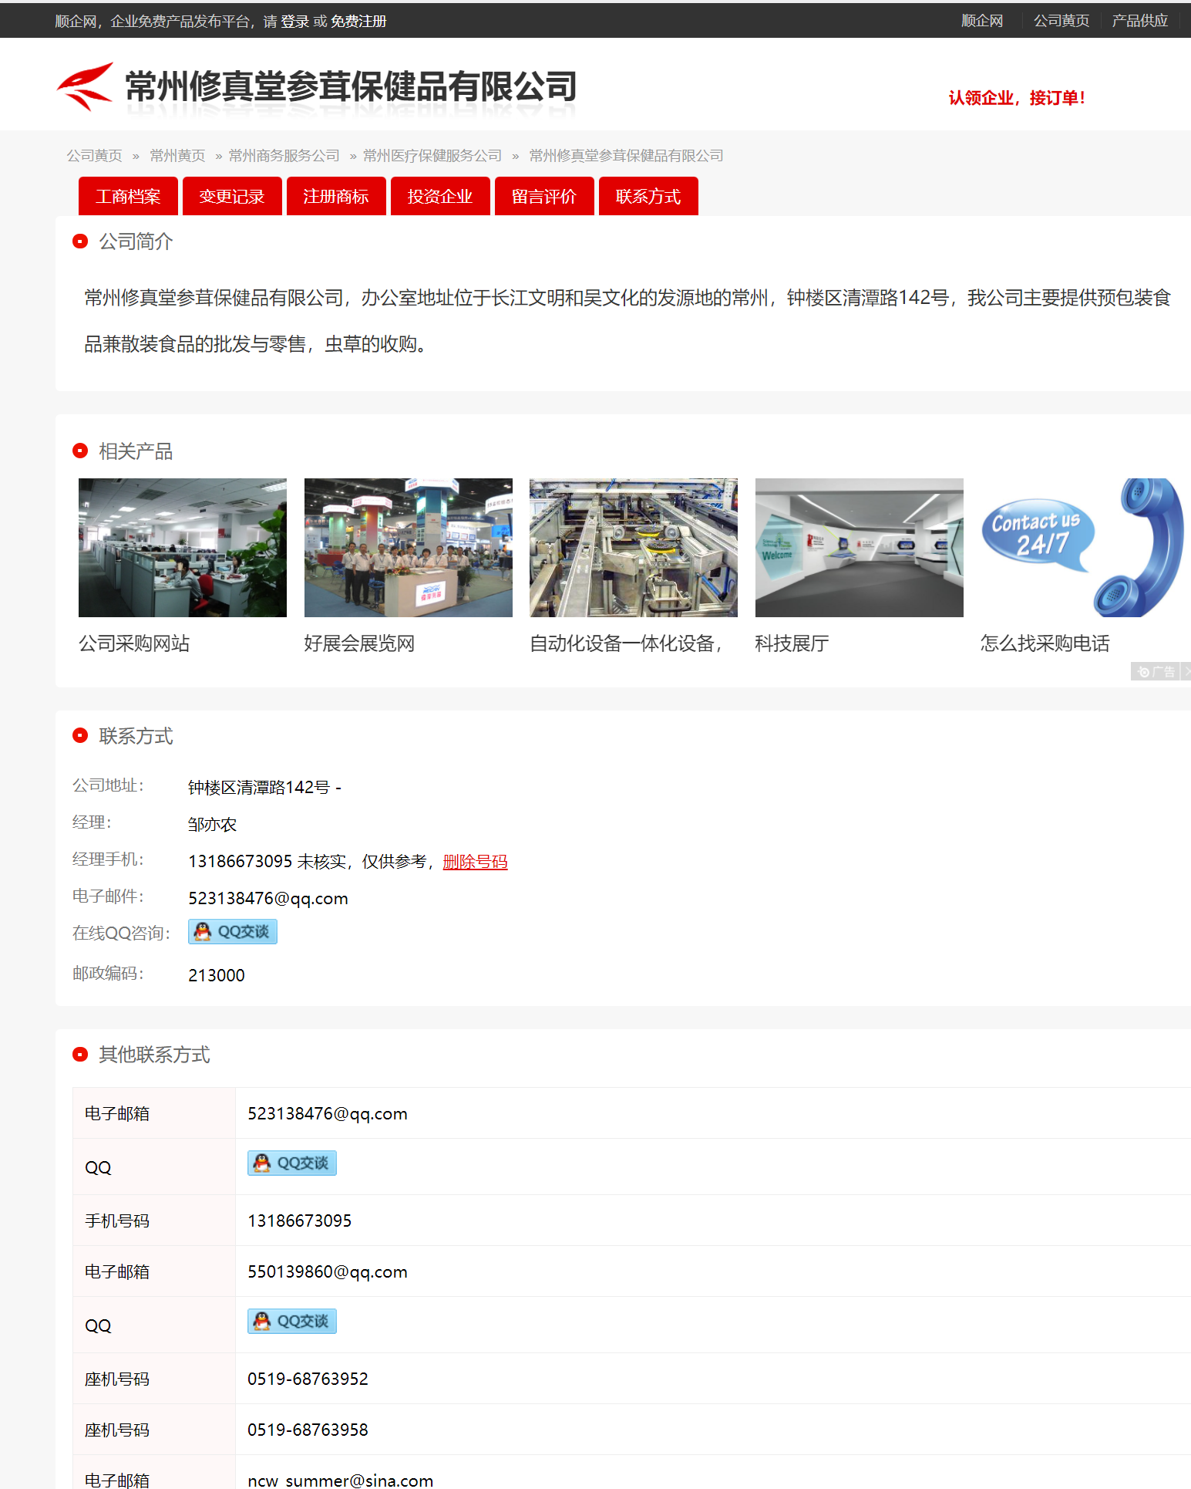Open the 工商档案 tab
Screen dimensions: 1191x1489
pyautogui.click(x=128, y=196)
